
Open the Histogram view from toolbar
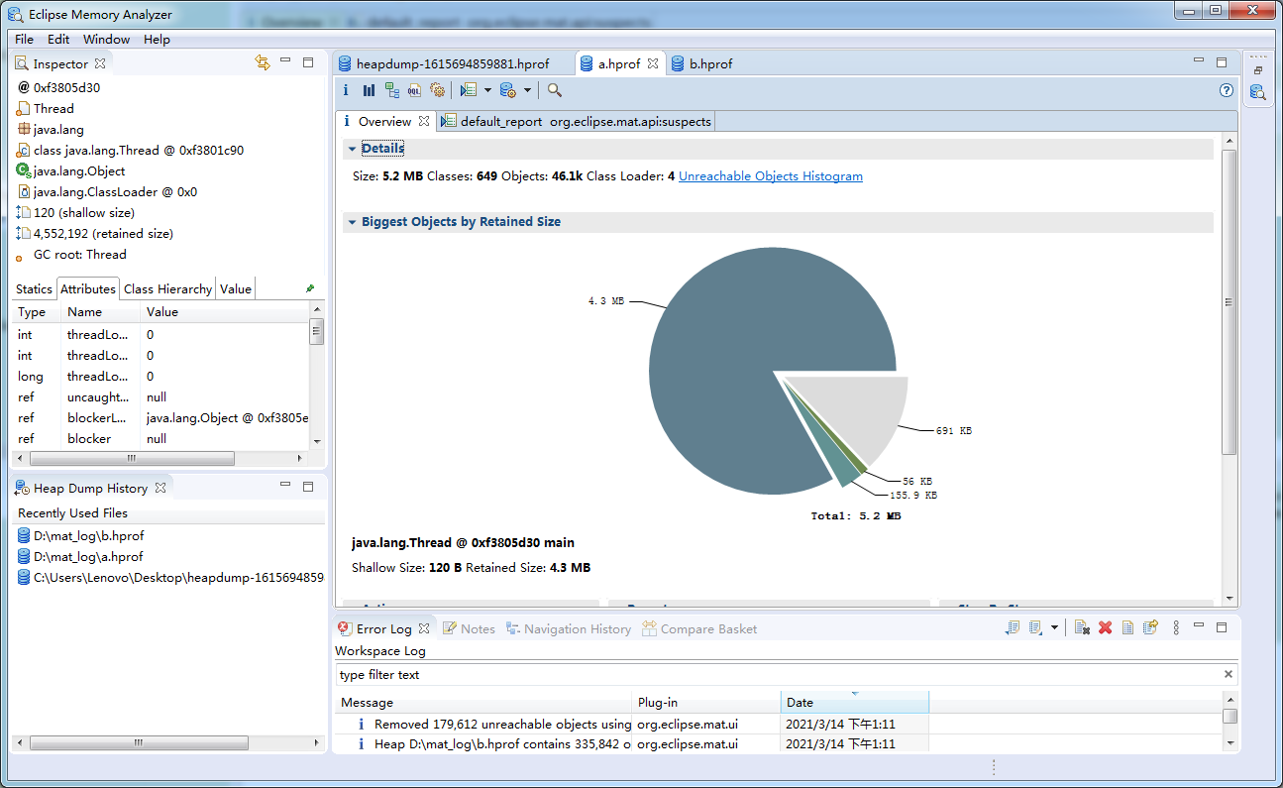[369, 90]
